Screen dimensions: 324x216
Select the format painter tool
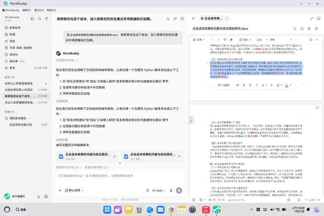tap(225, 39)
